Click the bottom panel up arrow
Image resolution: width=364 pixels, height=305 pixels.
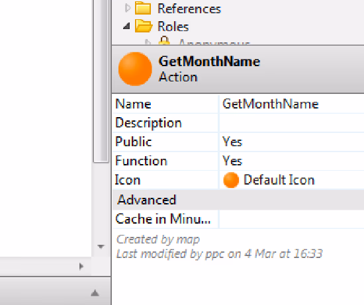click(x=95, y=293)
